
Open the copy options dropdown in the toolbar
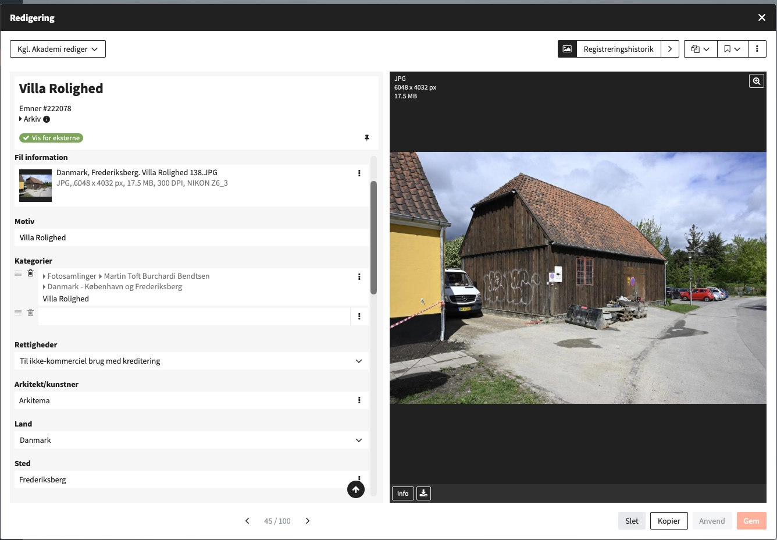tap(701, 49)
